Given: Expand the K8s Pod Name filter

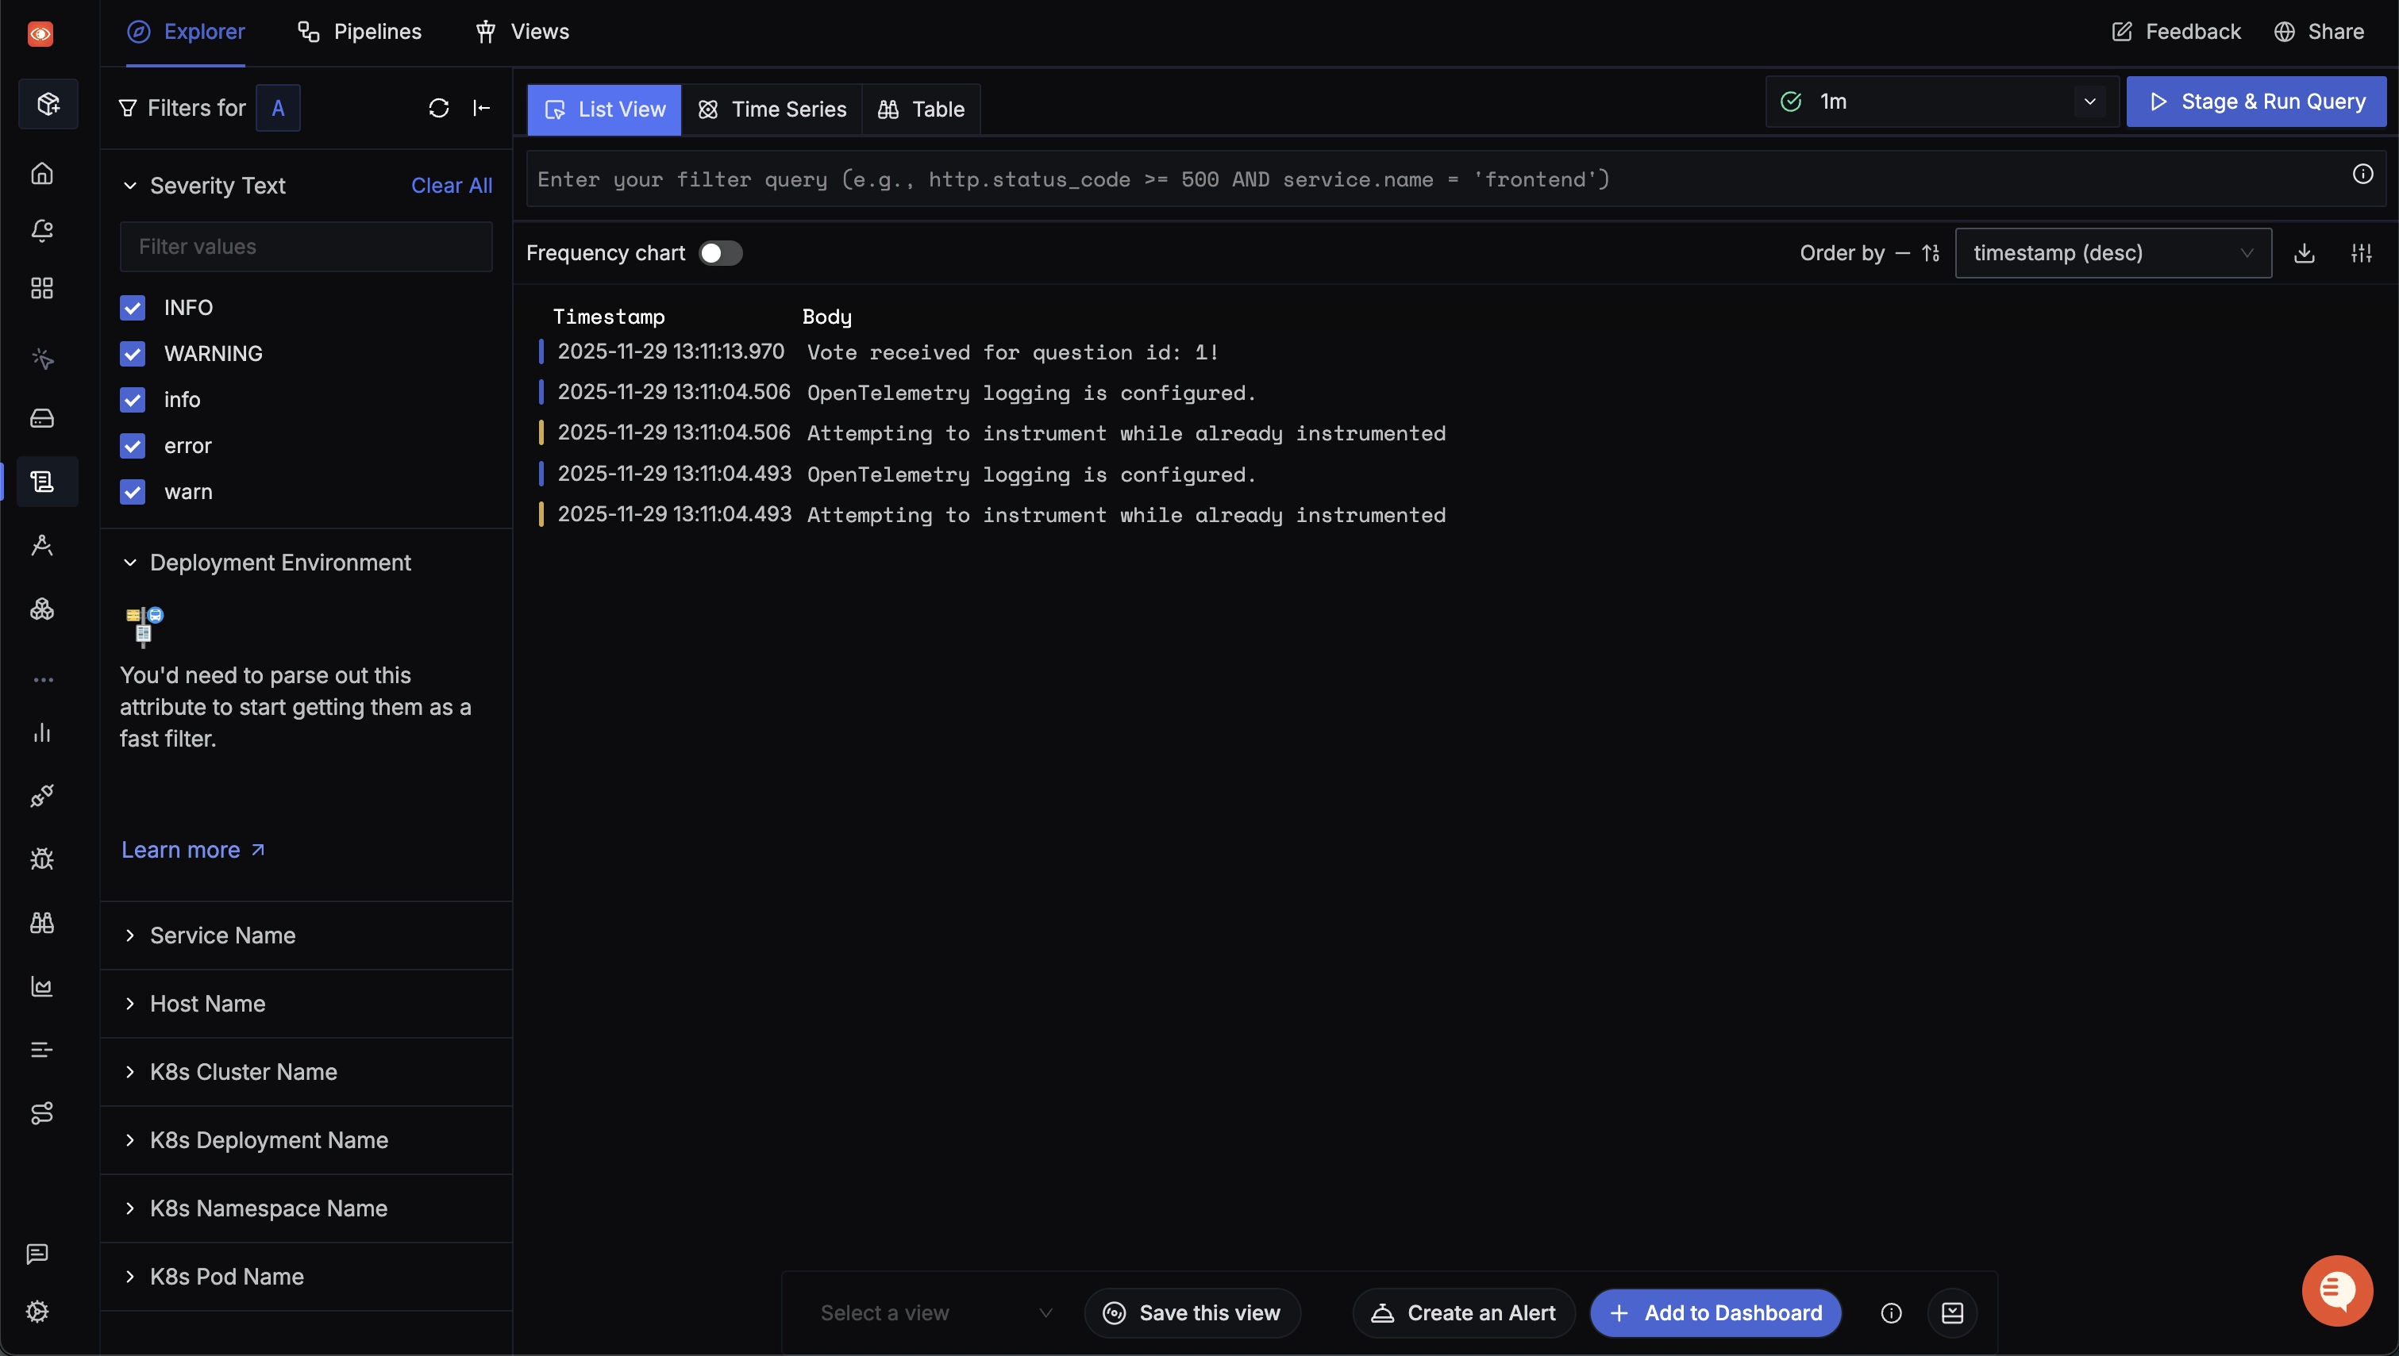Looking at the screenshot, I should coord(226,1277).
